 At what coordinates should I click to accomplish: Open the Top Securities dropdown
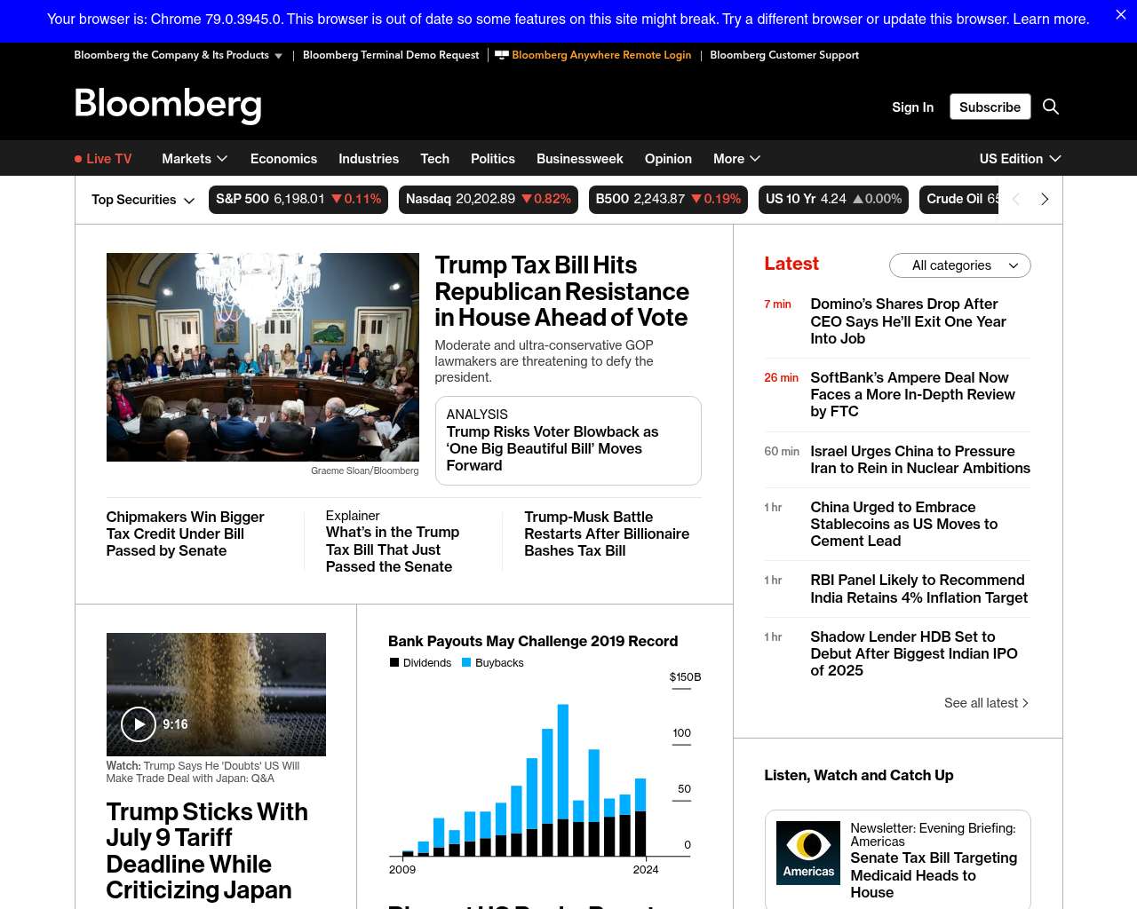tap(143, 200)
